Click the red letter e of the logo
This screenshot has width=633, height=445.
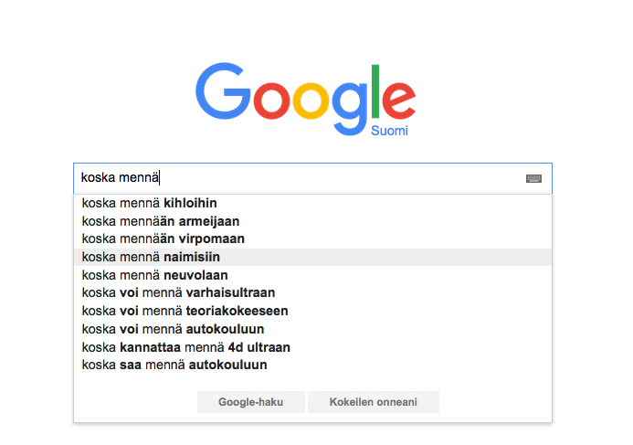pos(398,101)
